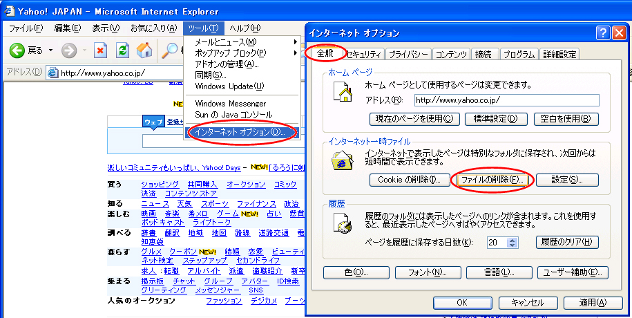Click the green Back arrow icon
The height and width of the screenshot is (318, 632).
(x=17, y=50)
